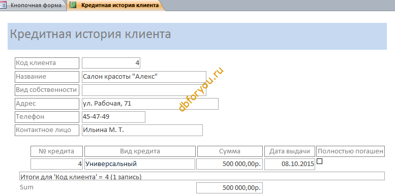
Task: Click the report heading Кредитная история клиента
Action: (90, 34)
